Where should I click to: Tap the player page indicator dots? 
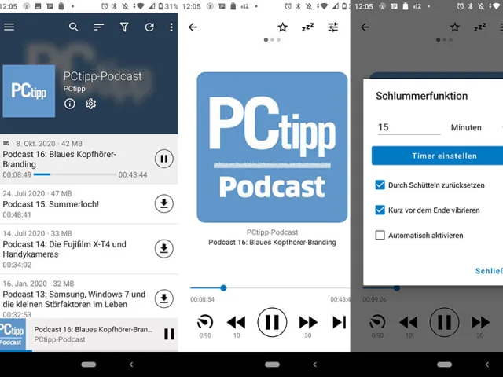tap(272, 40)
